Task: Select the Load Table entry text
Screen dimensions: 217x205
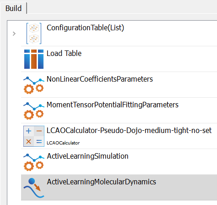Action: (64, 53)
